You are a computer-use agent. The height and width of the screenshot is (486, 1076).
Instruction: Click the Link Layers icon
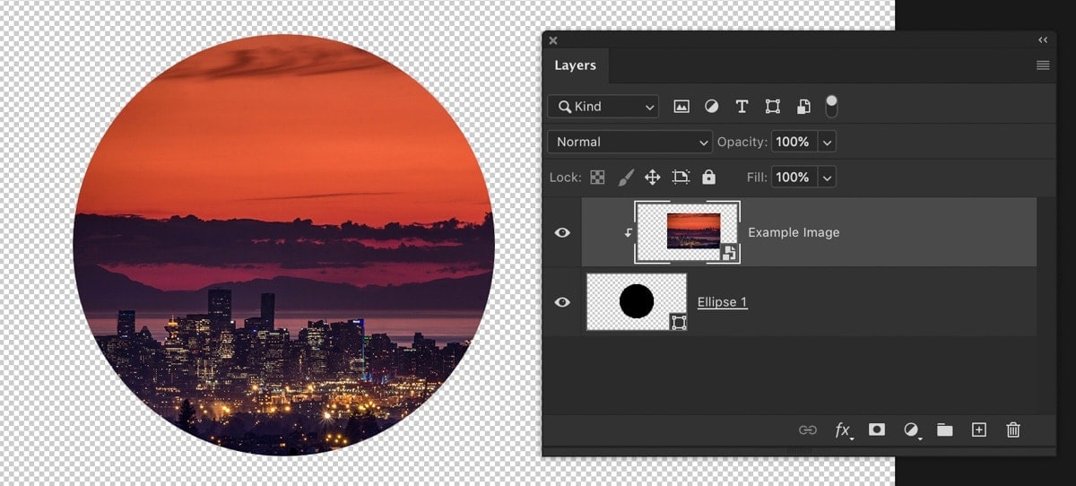(808, 430)
